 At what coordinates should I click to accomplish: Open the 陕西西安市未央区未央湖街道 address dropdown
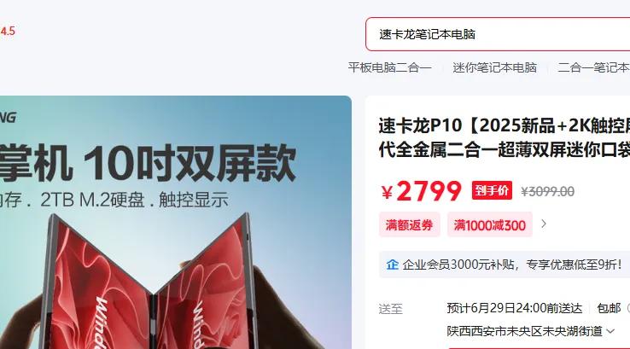(530, 331)
